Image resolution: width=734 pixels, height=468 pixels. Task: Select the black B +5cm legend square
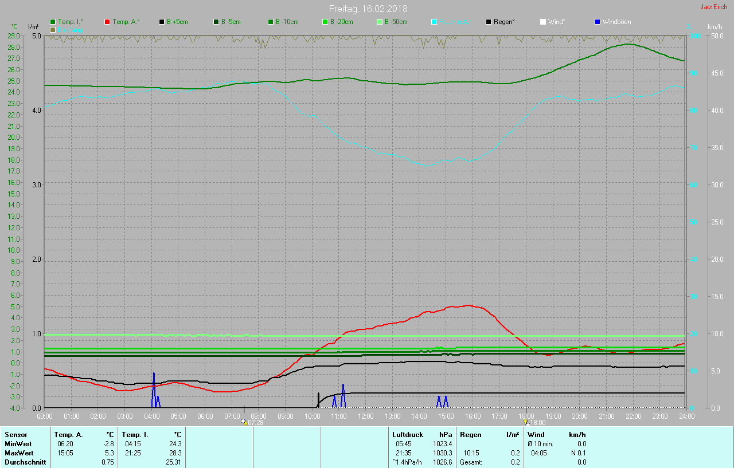(162, 22)
